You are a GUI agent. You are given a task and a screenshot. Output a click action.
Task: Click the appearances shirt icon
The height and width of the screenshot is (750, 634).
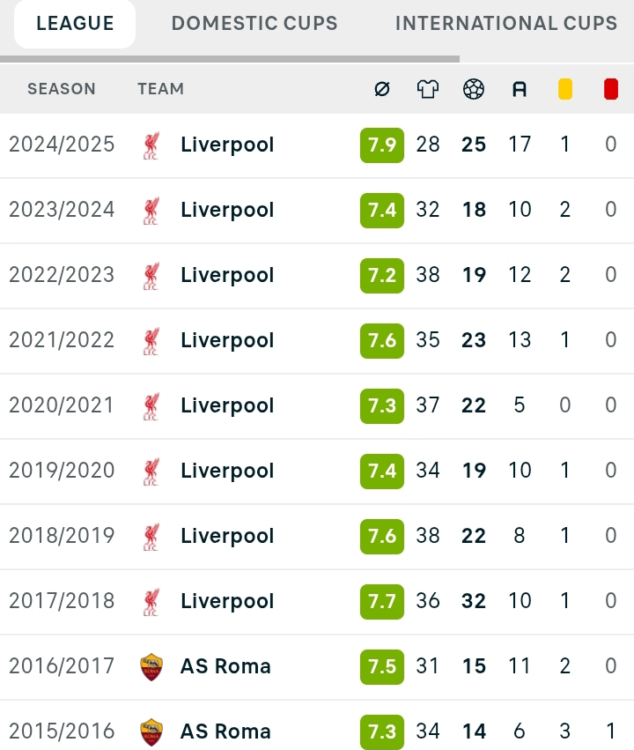tap(428, 89)
